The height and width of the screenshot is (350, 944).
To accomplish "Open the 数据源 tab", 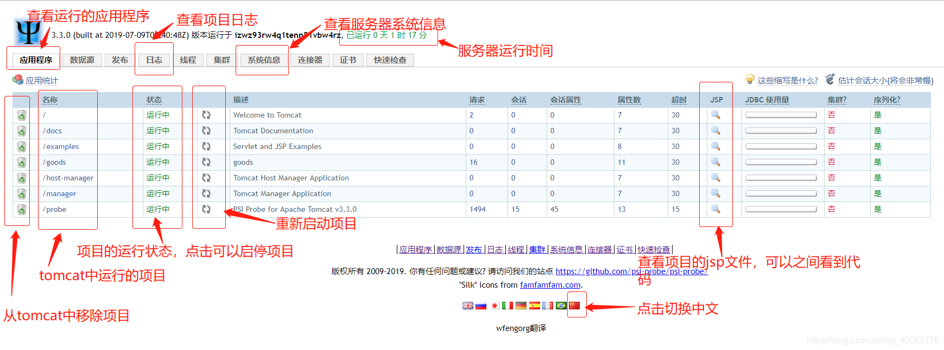I will tap(82, 60).
